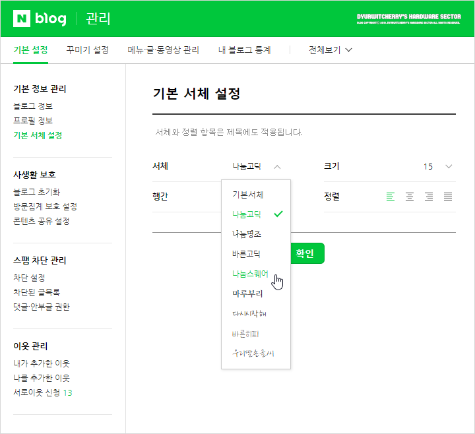
Task: Open 블로그 정보 in sidebar
Action: [33, 106]
